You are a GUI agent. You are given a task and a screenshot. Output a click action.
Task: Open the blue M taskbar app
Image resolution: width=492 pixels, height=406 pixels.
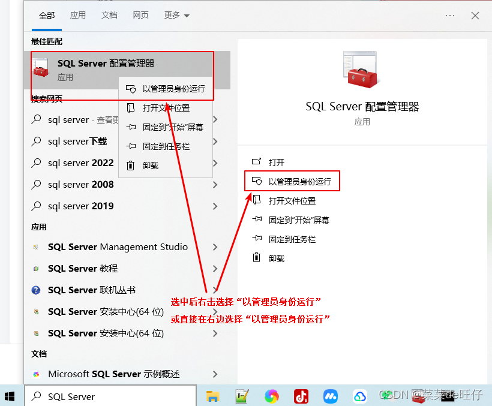331,396
